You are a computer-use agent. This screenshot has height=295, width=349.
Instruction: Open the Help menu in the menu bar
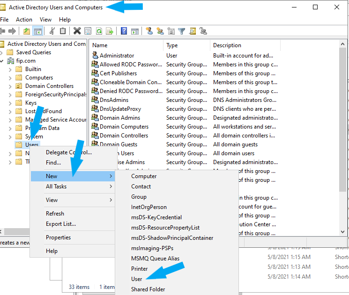[x=65, y=20]
